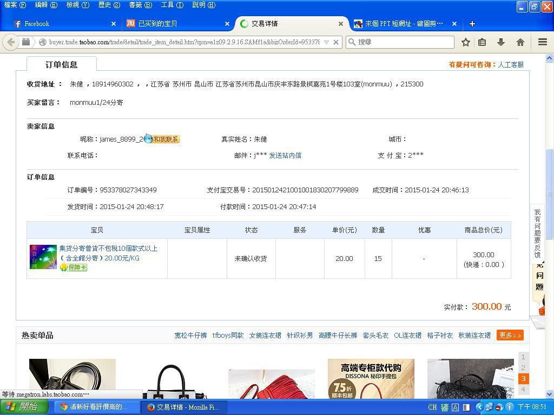Click the browser back arrow button
Viewport: 554px width, 415px height.
click(x=11, y=42)
